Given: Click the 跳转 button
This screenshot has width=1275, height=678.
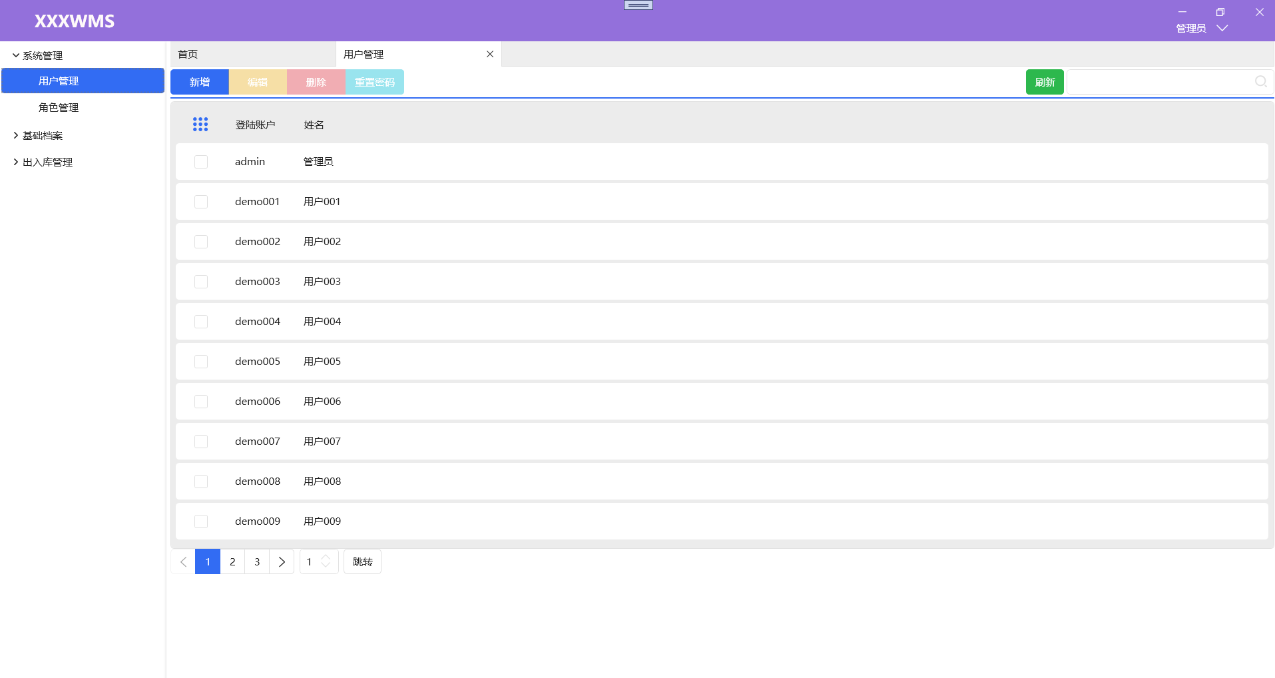Looking at the screenshot, I should coord(362,561).
